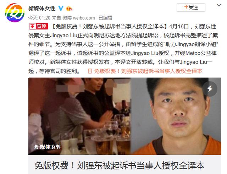Screen dimensions: 227x174
Task: Click the 微博 weibo.com source link
Action: (x=79, y=18)
